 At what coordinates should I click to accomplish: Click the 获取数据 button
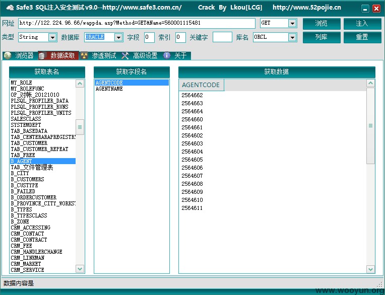pyautogui.click(x=277, y=72)
